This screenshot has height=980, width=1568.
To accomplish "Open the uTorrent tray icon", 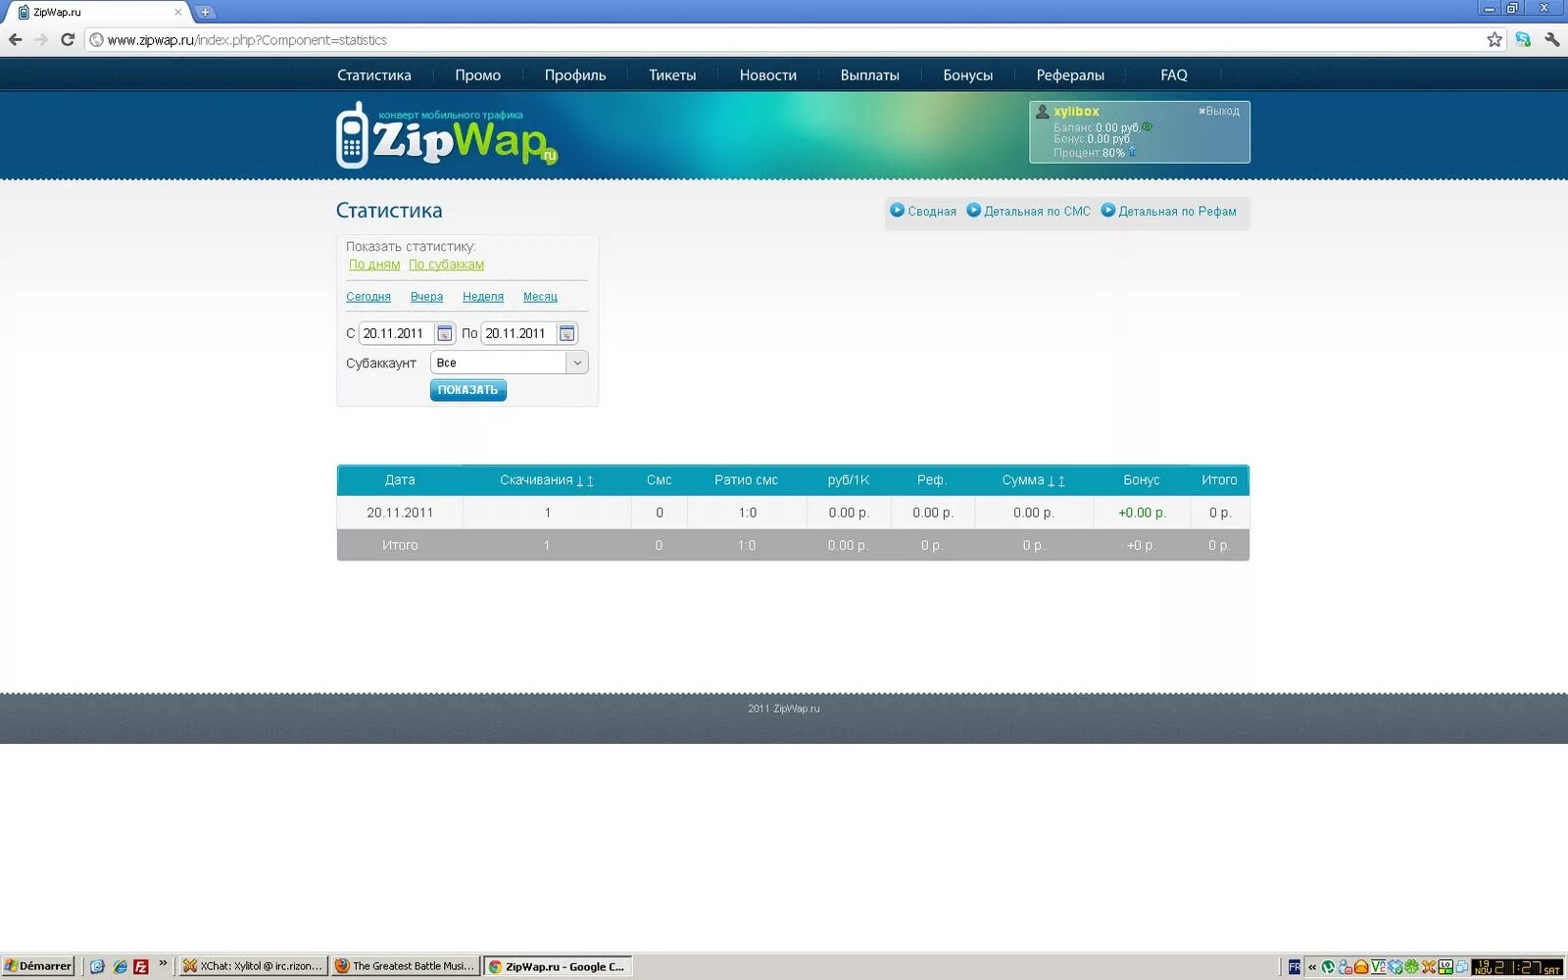I will point(1328,967).
